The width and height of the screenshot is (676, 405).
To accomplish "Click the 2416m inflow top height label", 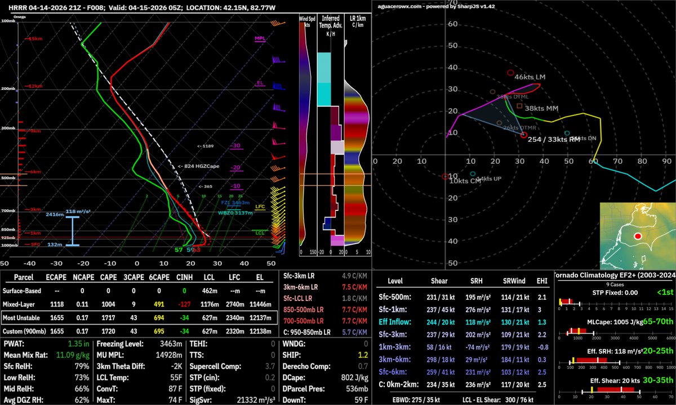I will (54, 214).
